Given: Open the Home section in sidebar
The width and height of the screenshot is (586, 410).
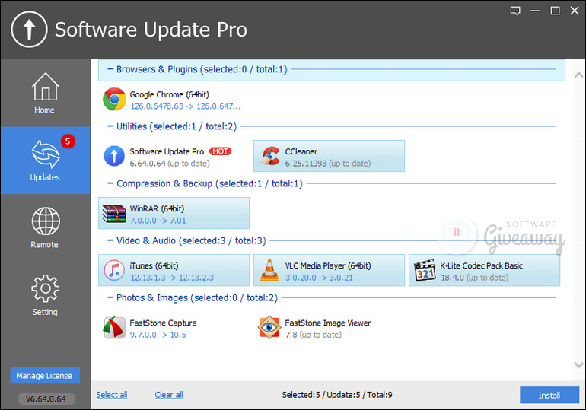Looking at the screenshot, I should 45,93.
